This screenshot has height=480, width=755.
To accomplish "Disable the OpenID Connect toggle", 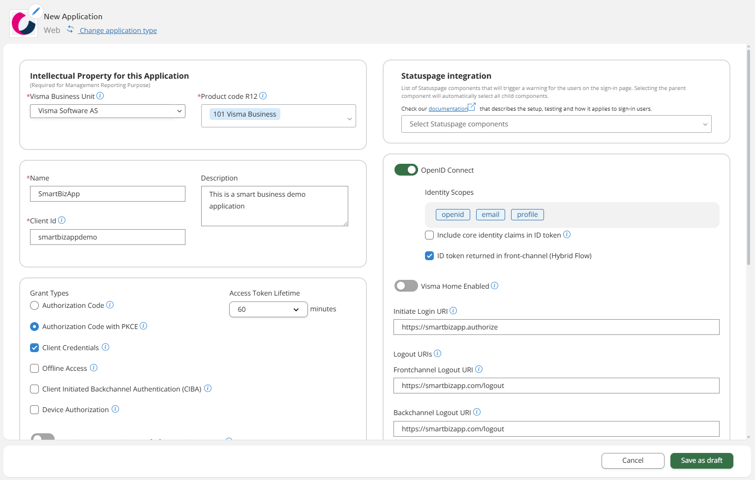I will coord(406,170).
